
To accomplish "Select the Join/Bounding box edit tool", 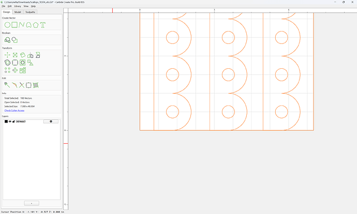I will tap(28, 85).
